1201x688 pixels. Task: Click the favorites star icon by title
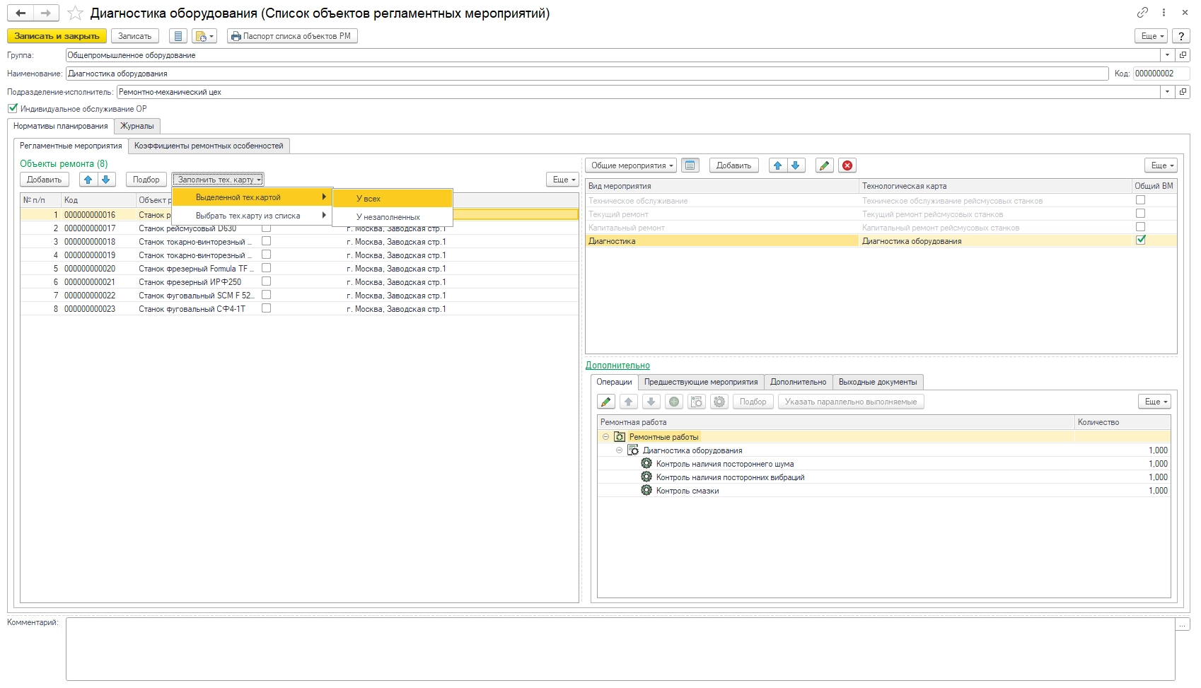(75, 13)
